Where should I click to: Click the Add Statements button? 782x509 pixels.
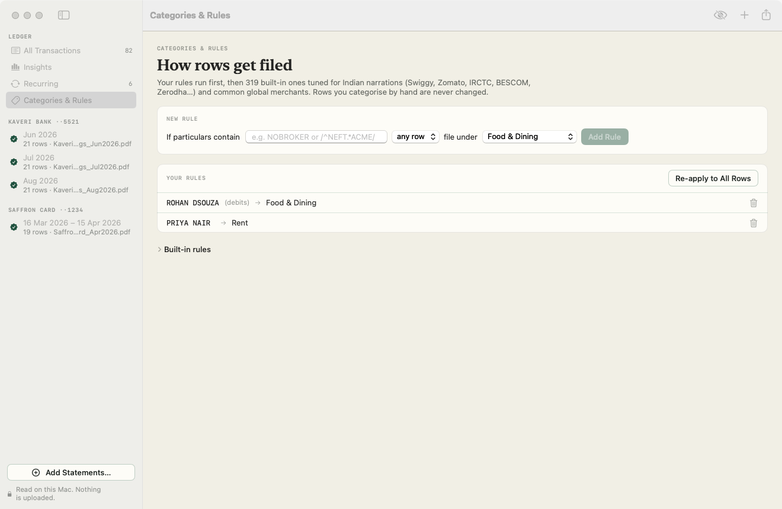71,472
